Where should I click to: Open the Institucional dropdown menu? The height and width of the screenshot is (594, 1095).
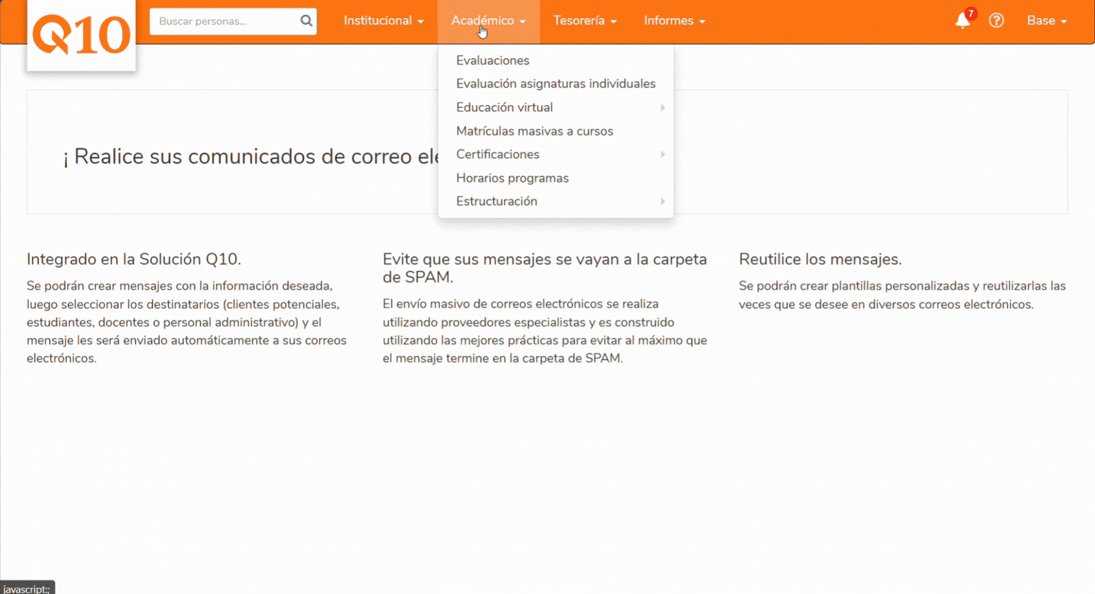click(x=384, y=21)
